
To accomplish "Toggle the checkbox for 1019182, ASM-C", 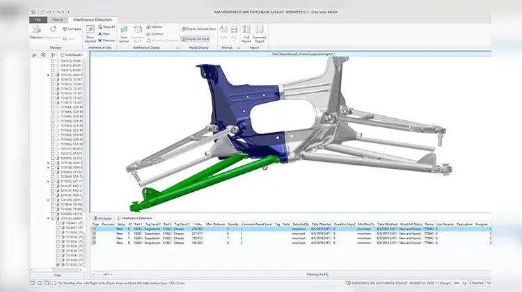I will pyautogui.click(x=53, y=218).
